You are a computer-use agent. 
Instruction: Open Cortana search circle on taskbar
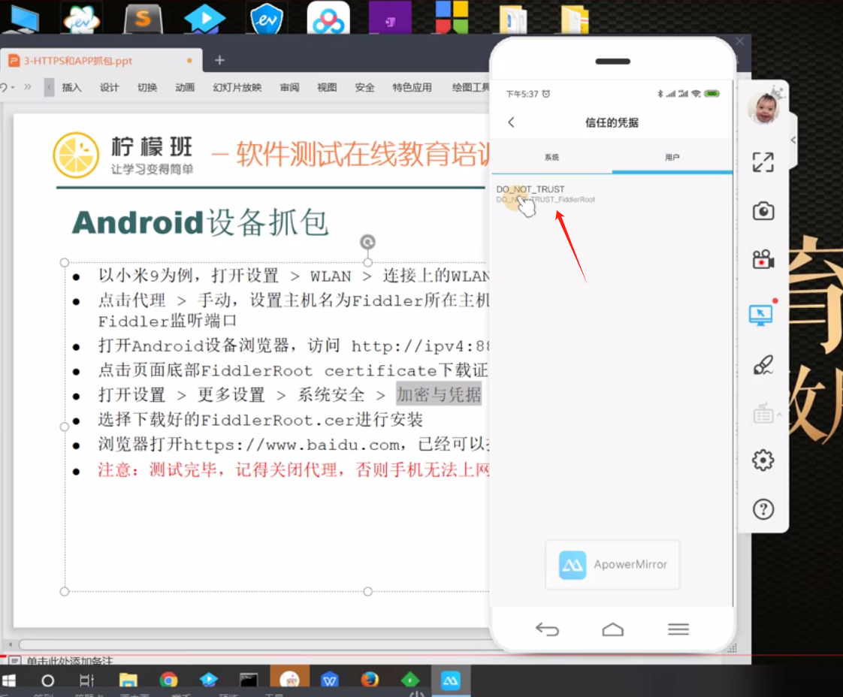[47, 681]
